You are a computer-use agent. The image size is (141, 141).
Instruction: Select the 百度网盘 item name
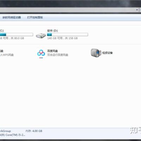coord(53,51)
